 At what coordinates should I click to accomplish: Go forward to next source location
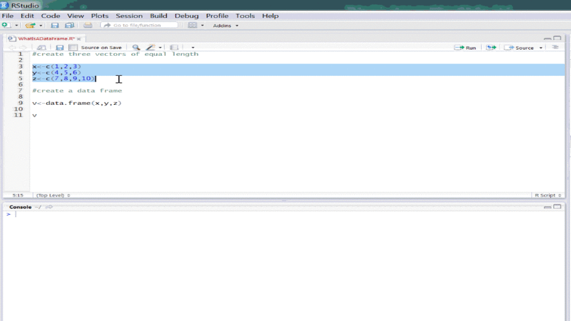tap(23, 47)
